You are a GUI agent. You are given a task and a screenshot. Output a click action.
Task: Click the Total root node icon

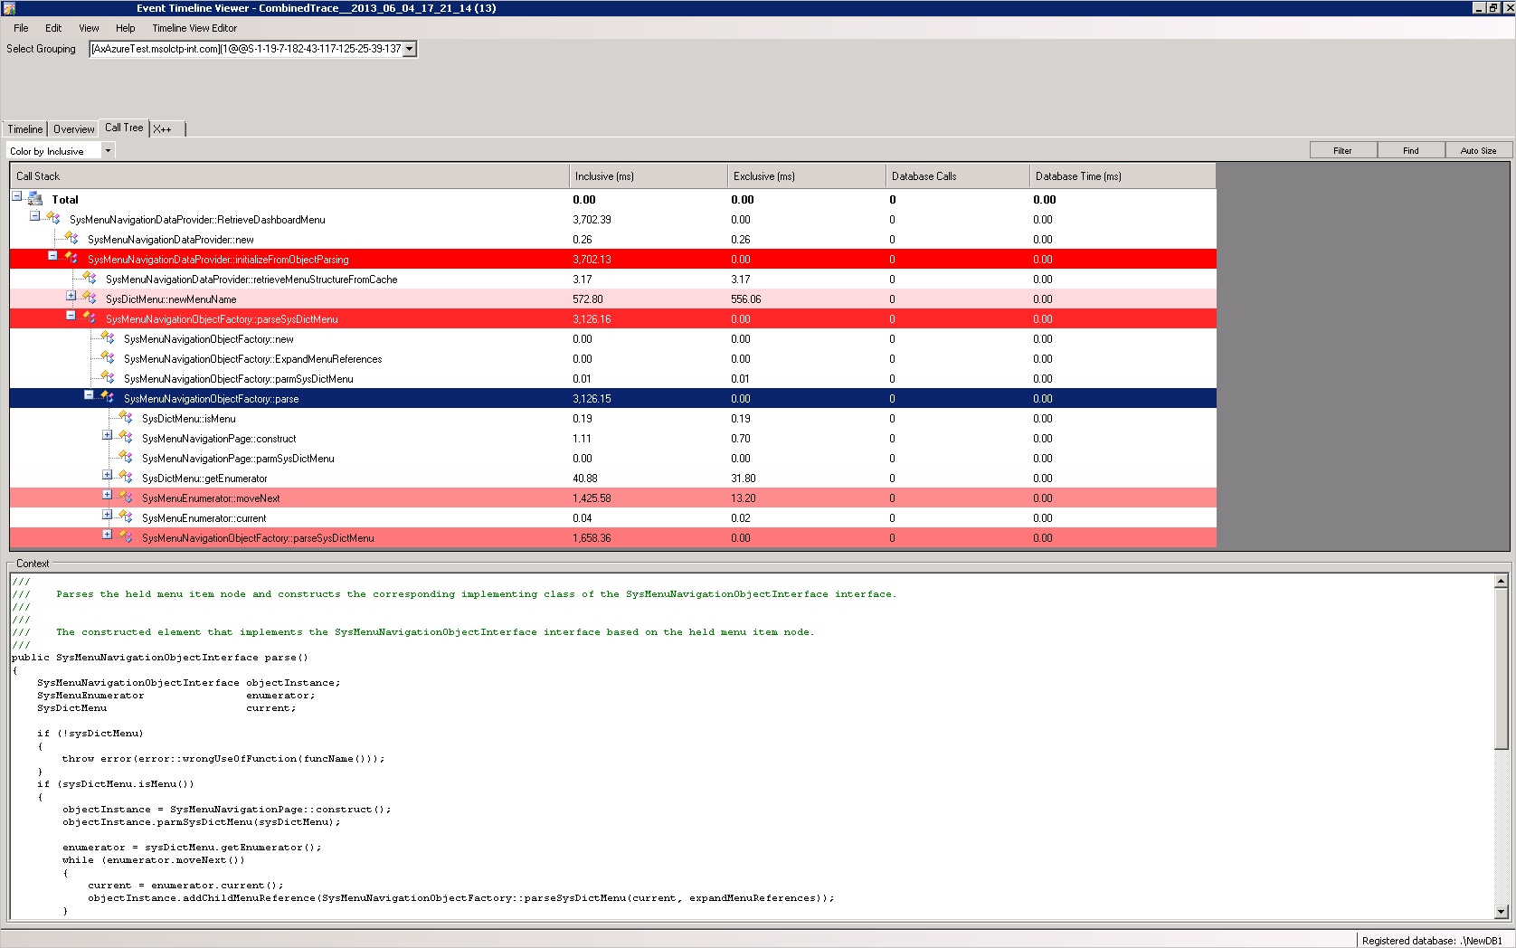click(x=33, y=199)
